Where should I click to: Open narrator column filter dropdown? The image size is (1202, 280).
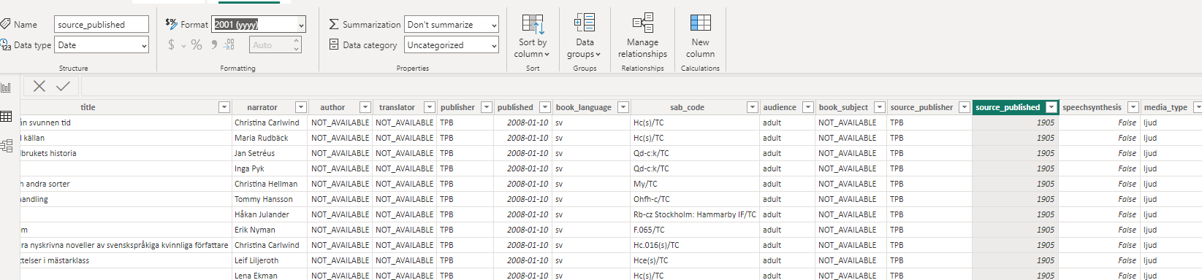[300, 107]
